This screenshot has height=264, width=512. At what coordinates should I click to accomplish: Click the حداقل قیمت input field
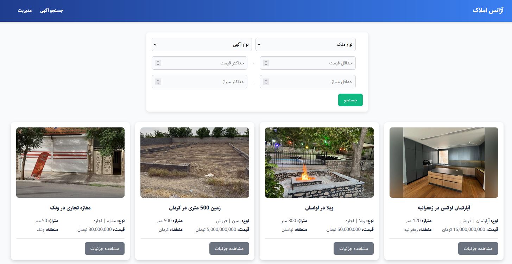[308, 63]
